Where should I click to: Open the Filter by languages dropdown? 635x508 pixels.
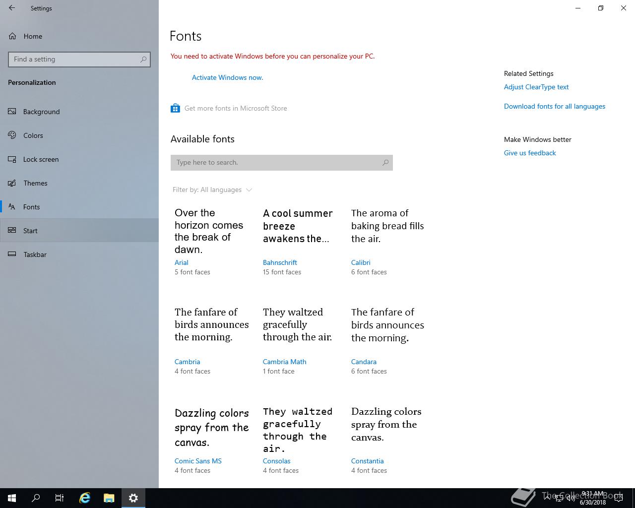[212, 190]
